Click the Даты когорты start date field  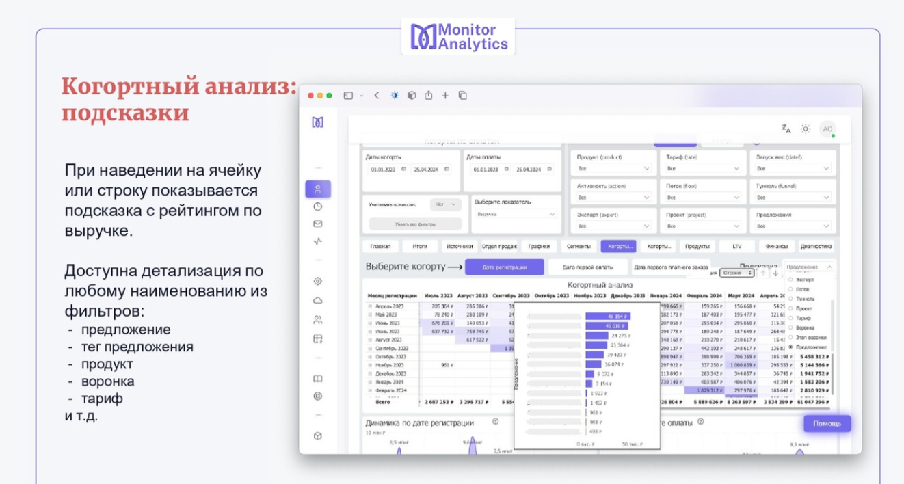(387, 169)
